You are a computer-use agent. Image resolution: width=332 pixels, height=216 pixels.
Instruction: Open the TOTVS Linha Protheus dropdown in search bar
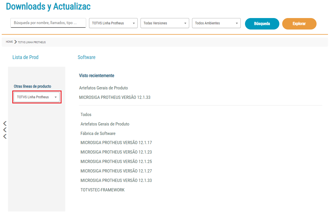pos(113,23)
